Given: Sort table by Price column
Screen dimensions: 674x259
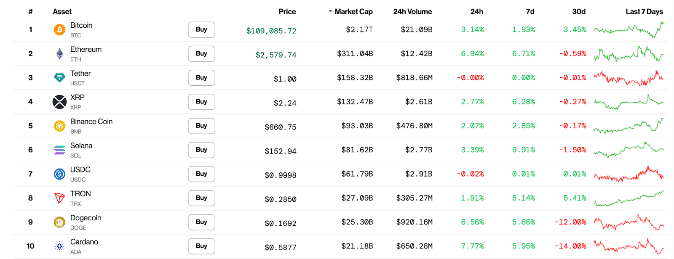Looking at the screenshot, I should click(287, 12).
